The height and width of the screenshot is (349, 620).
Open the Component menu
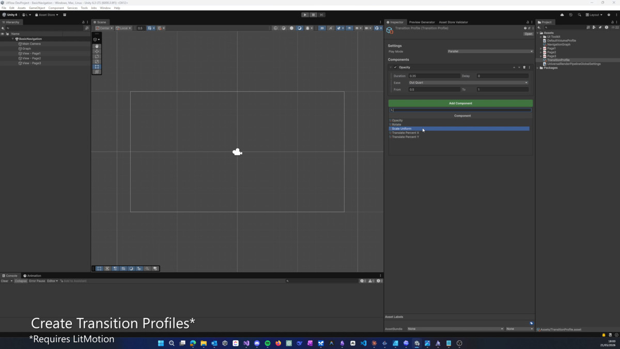coord(56,8)
